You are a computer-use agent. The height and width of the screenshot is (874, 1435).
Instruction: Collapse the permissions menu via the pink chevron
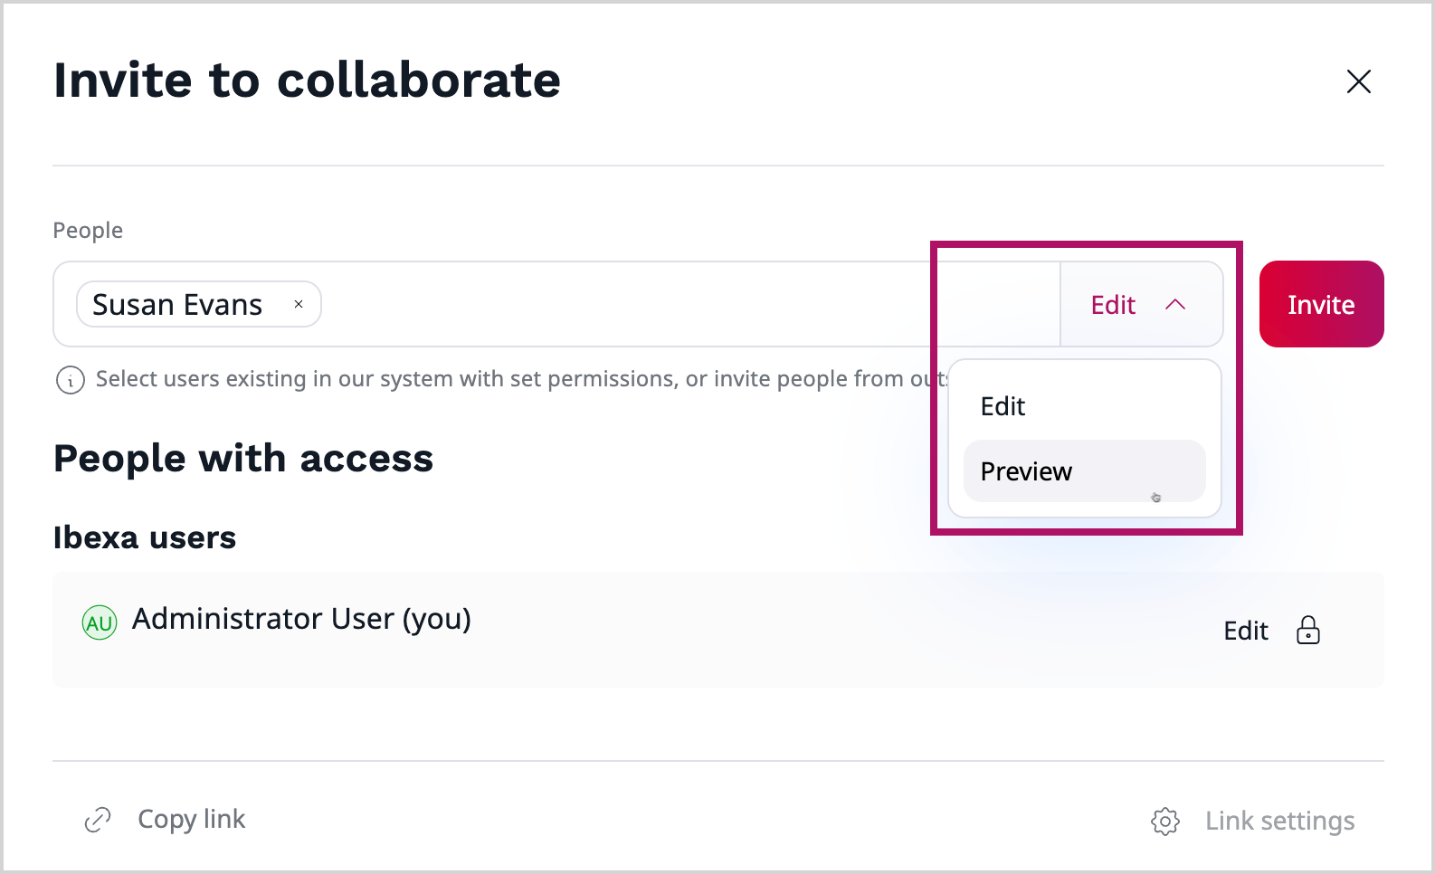tap(1176, 304)
